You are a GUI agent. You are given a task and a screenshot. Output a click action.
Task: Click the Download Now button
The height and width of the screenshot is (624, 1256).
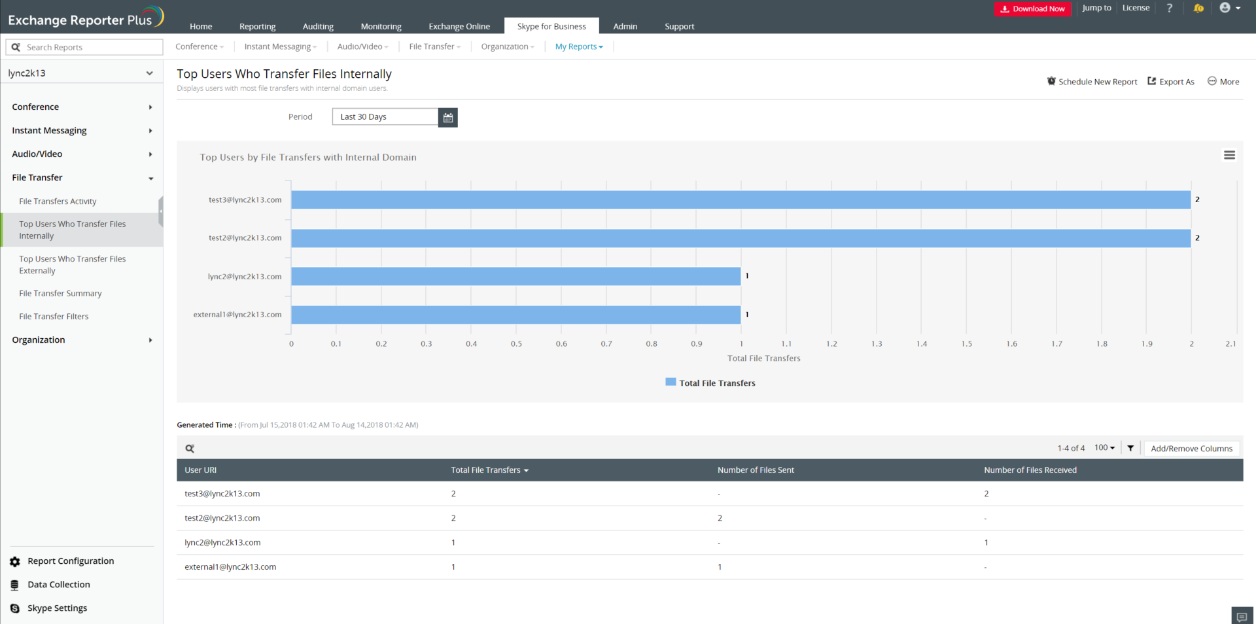[x=1033, y=9]
